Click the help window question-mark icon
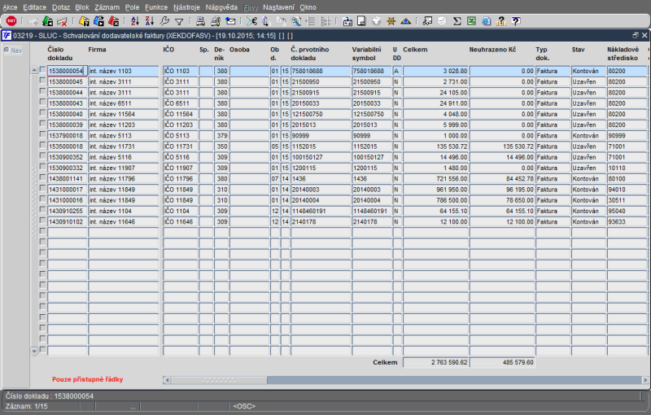Image resolution: width=651 pixels, height=415 pixels. (516, 21)
